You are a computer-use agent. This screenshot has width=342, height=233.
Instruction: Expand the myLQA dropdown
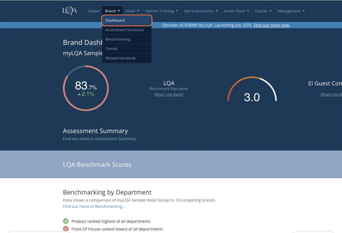[263, 11]
